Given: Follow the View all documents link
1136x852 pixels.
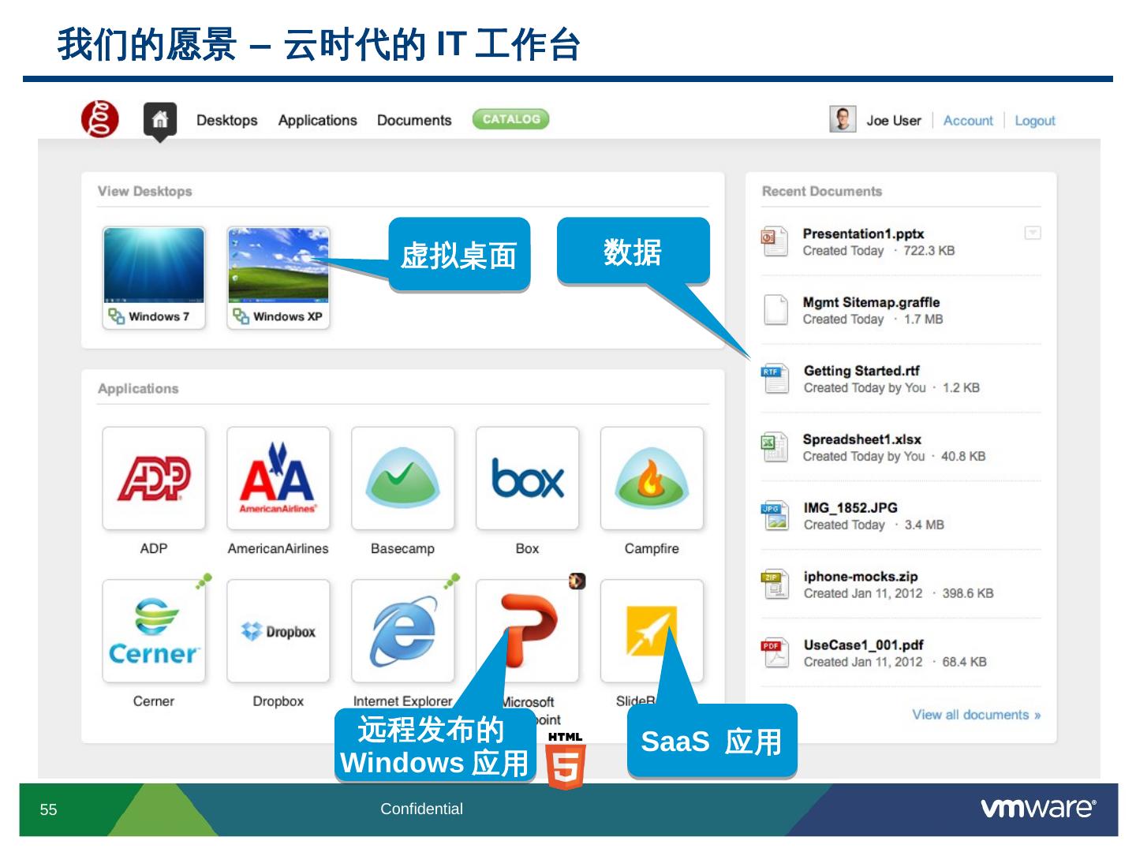Looking at the screenshot, I should pyautogui.click(x=977, y=715).
